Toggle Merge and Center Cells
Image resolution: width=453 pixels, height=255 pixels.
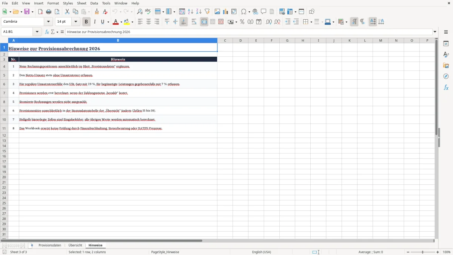click(204, 22)
